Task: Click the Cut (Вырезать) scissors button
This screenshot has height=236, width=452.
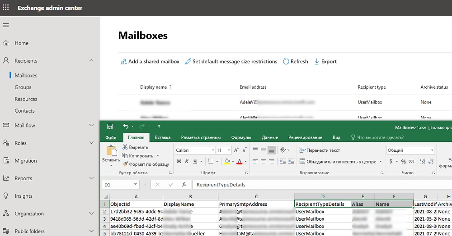Action: [x=135, y=147]
